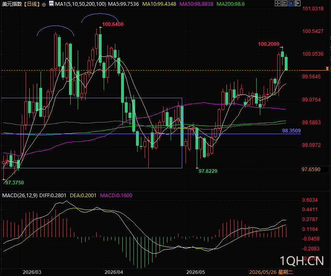Click the 99.0754 price axis value
This screenshot has height=276, width=331.
tap(311, 100)
